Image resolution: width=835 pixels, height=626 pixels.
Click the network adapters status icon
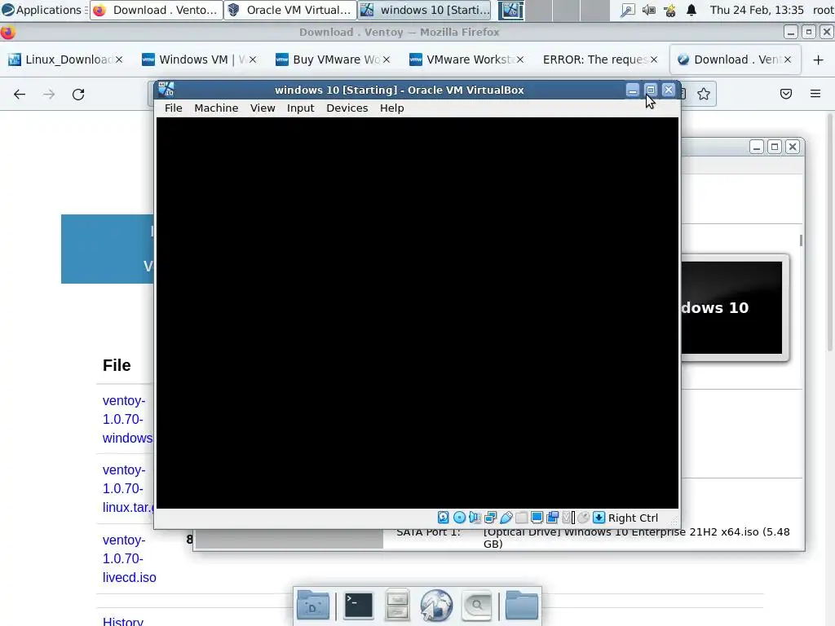click(490, 518)
